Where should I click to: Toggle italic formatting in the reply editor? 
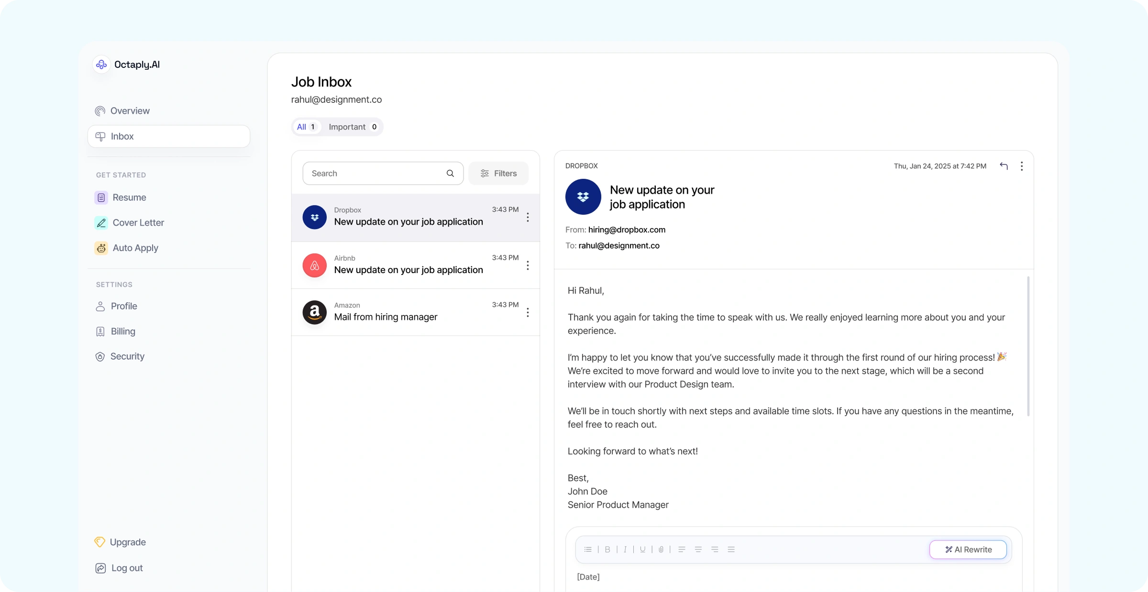click(x=625, y=549)
